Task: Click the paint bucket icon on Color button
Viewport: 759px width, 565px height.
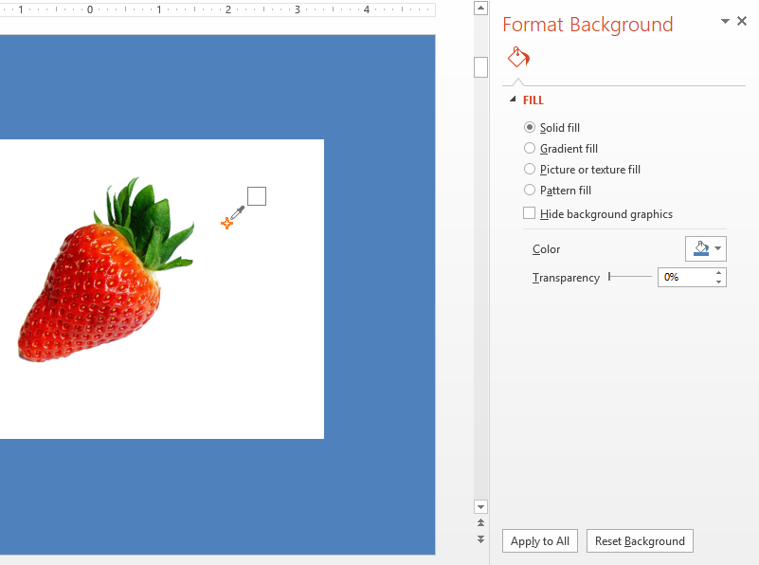Action: click(699, 248)
